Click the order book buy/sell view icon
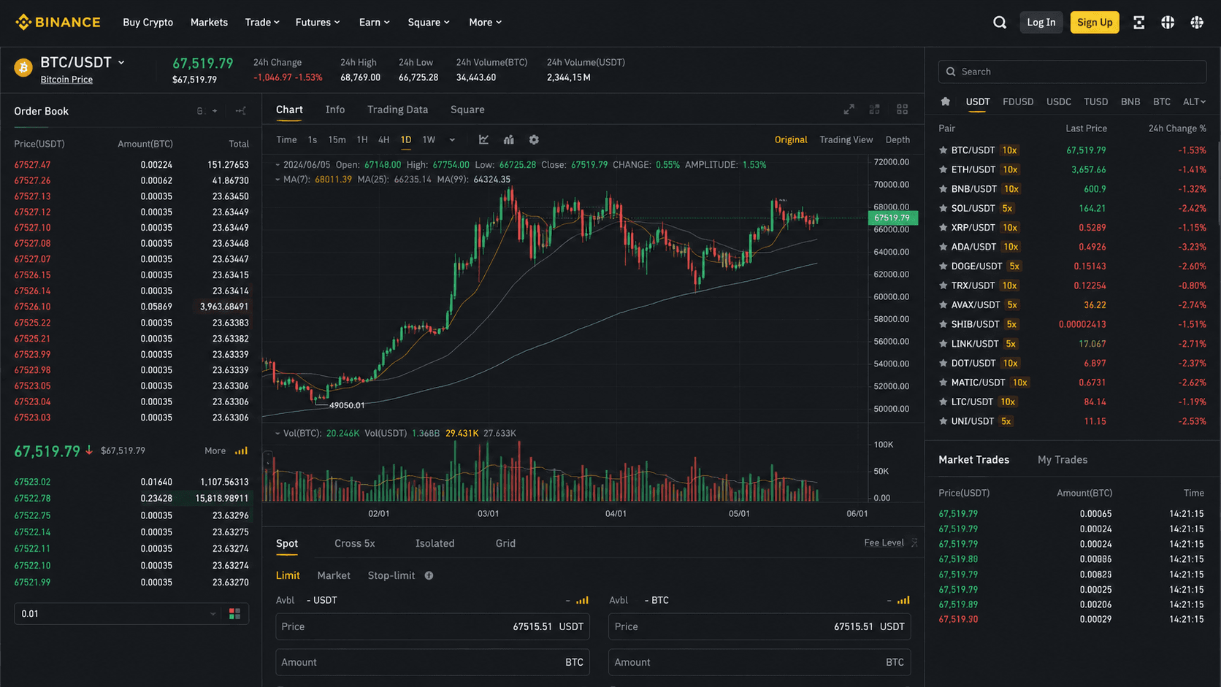1221x687 pixels. [234, 614]
